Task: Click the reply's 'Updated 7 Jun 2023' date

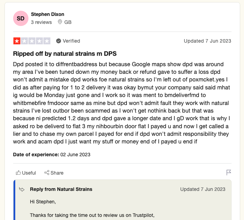Action: tap(203, 189)
